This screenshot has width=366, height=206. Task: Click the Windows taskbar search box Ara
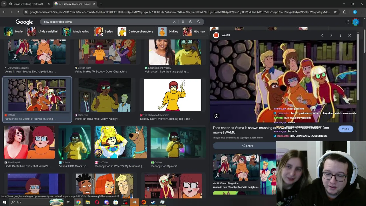pyautogui.click(x=37, y=202)
